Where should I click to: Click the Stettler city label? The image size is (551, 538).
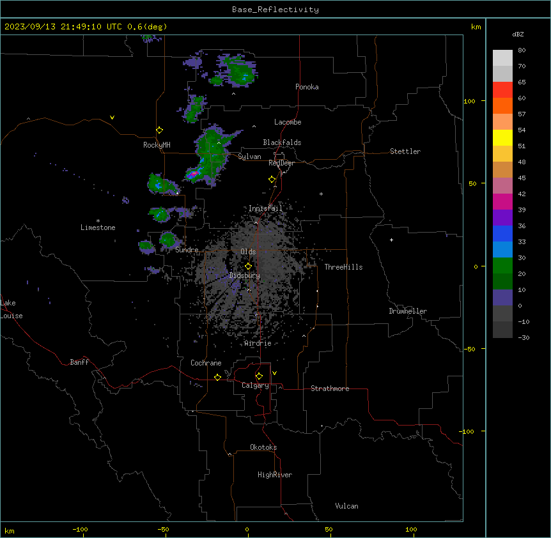coord(405,151)
